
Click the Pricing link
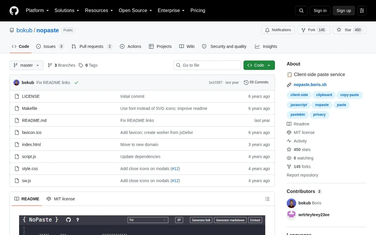[198, 11]
